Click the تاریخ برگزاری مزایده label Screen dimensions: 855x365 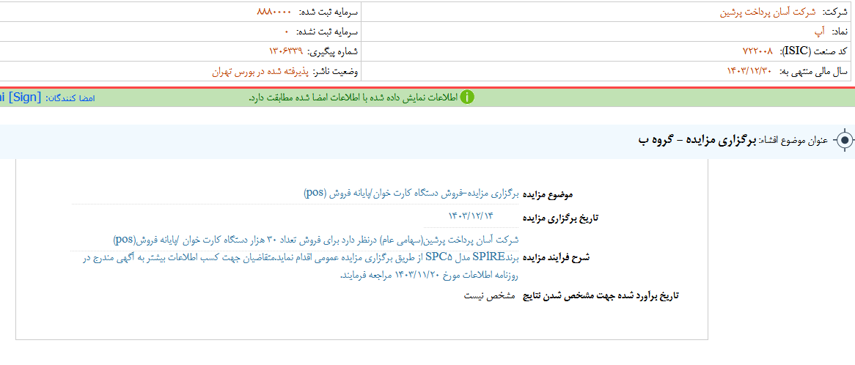(x=560, y=218)
